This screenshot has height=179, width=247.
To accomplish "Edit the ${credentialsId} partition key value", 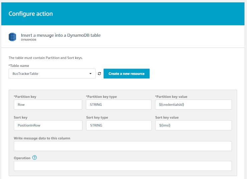I will point(193,104).
